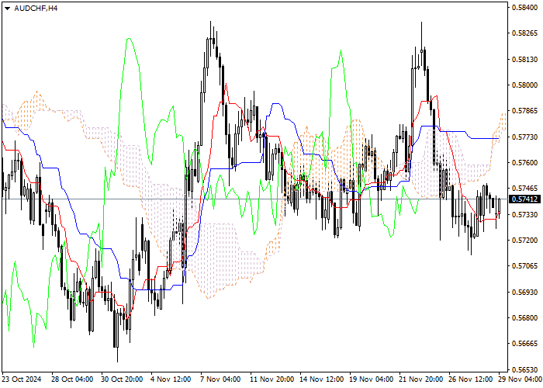
Task: Select the 0.57465 price axis label
Action: pyautogui.click(x=524, y=189)
